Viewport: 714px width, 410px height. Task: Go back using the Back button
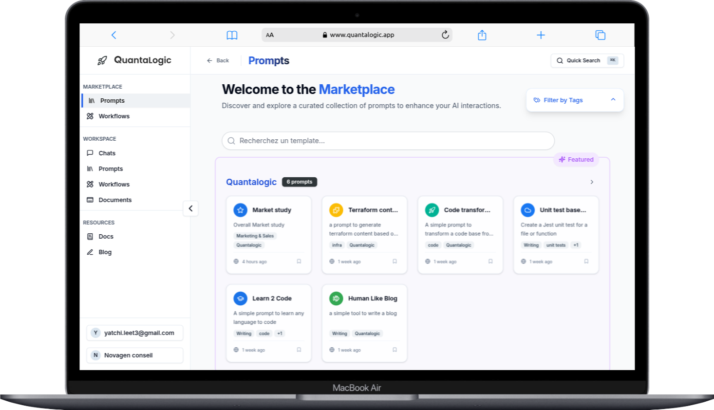tap(218, 61)
